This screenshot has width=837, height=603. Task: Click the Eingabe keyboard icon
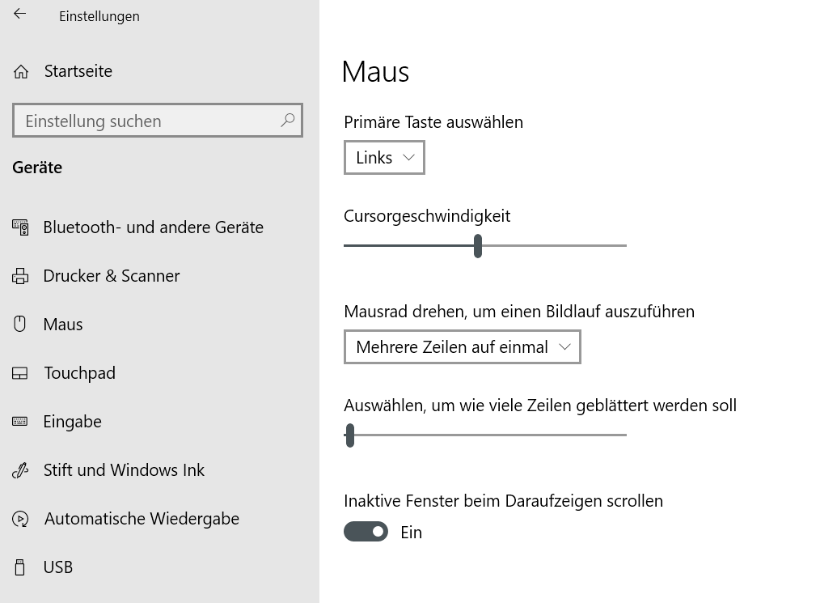[20, 422]
